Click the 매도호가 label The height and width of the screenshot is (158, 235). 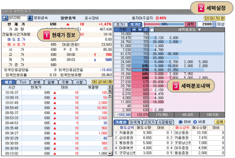tap(16, 39)
